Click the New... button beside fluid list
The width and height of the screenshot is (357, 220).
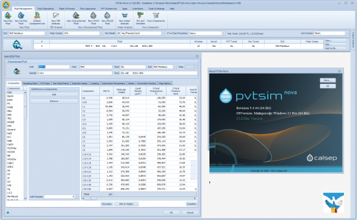[x=336, y=40]
